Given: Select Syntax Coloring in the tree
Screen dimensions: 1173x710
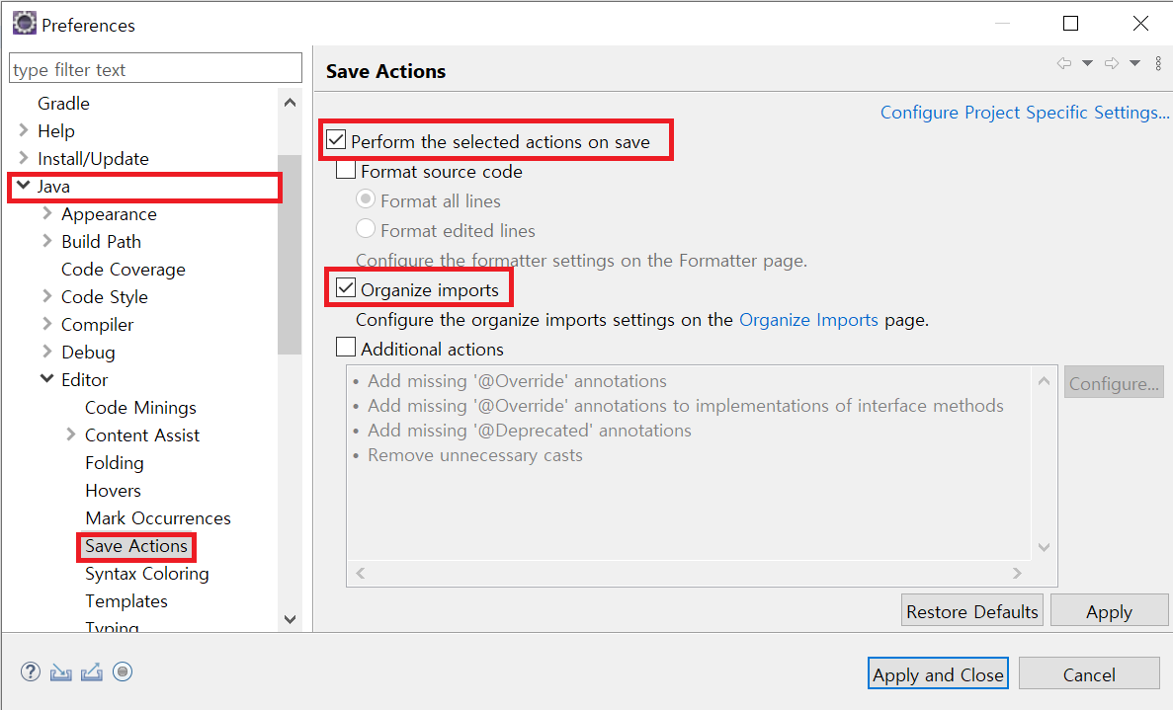Looking at the screenshot, I should coord(146,574).
